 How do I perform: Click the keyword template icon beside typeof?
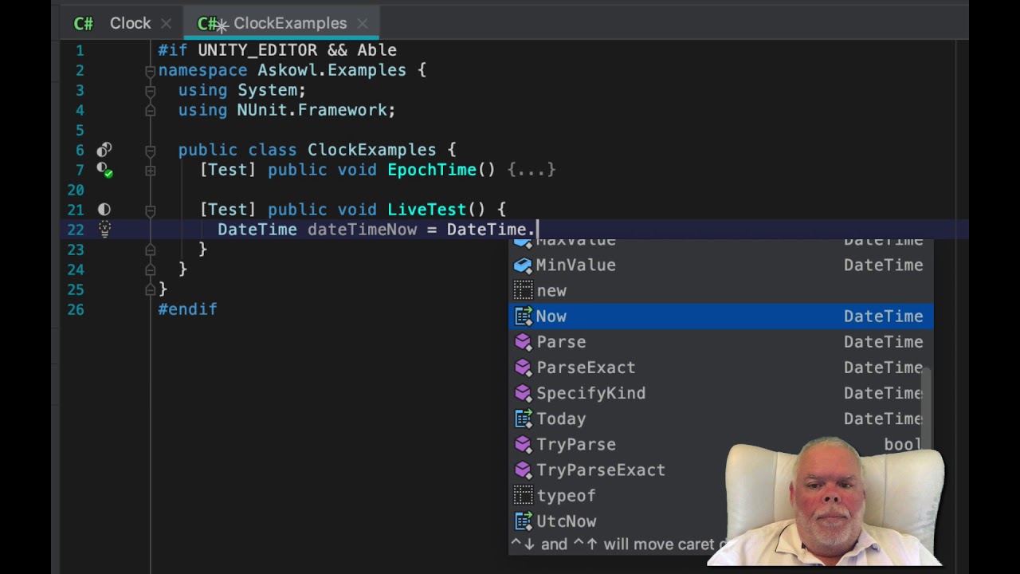click(523, 495)
